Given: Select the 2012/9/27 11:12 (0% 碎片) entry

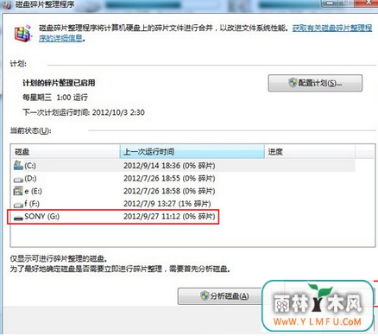Looking at the screenshot, I should click(x=169, y=216).
